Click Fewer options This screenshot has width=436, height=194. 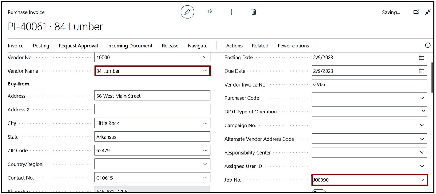coord(293,46)
